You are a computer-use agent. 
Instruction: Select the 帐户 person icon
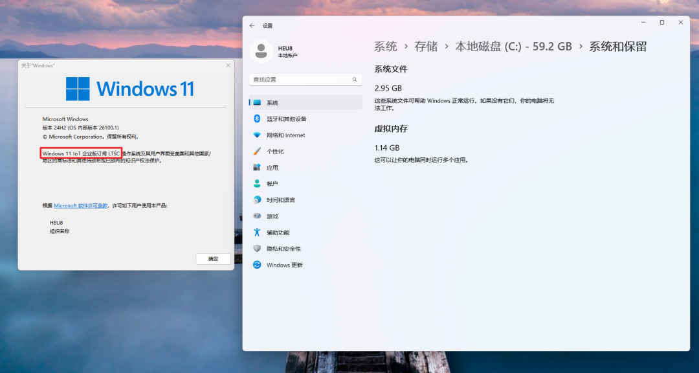(257, 183)
